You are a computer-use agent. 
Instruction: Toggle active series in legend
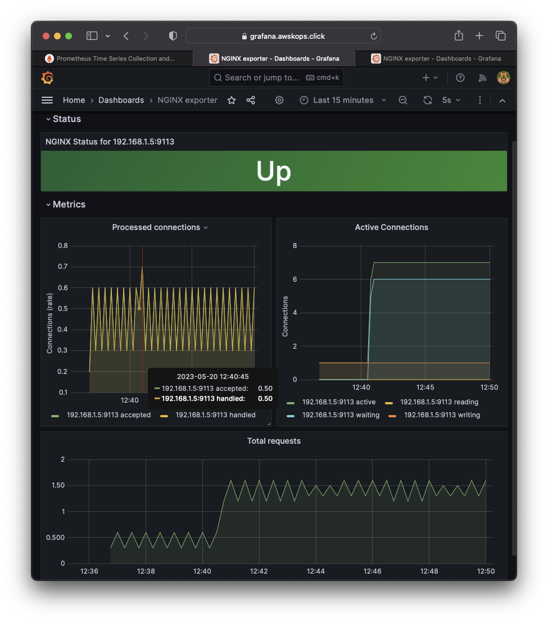(x=338, y=402)
